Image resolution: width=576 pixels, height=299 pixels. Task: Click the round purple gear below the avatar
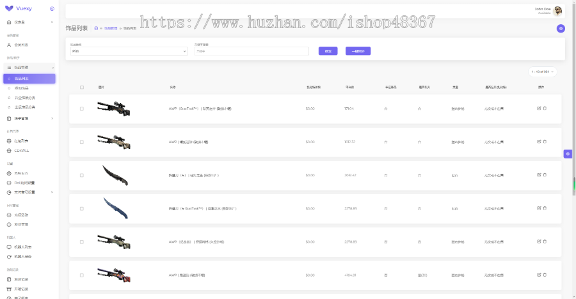pyautogui.click(x=561, y=28)
